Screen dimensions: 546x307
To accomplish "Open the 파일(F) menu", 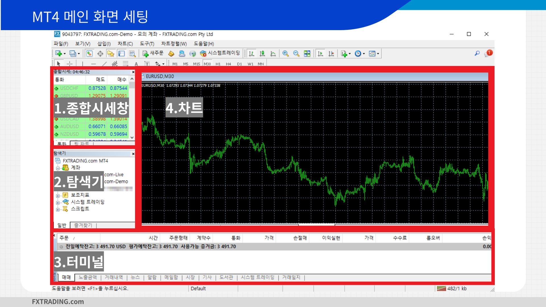I will [x=61, y=44].
